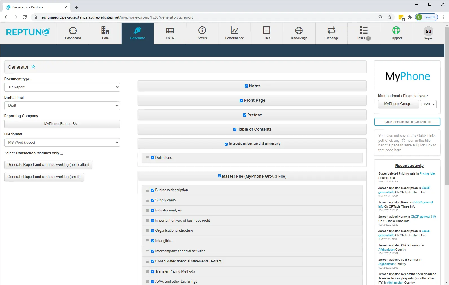Click the Paused profile button

click(x=426, y=17)
